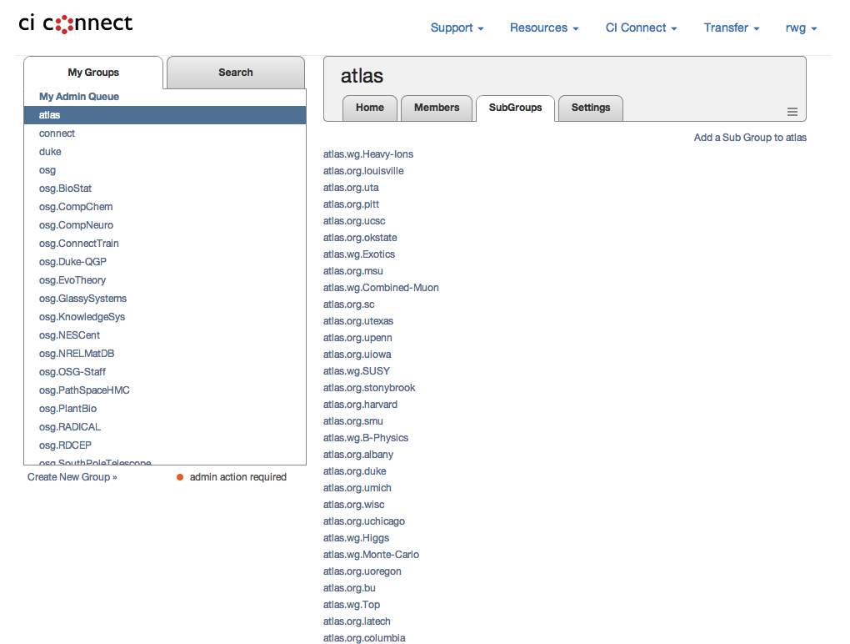Screen dimensions: 850x644
Task: Open subgroup atlas.org.louisville
Action: coord(363,171)
